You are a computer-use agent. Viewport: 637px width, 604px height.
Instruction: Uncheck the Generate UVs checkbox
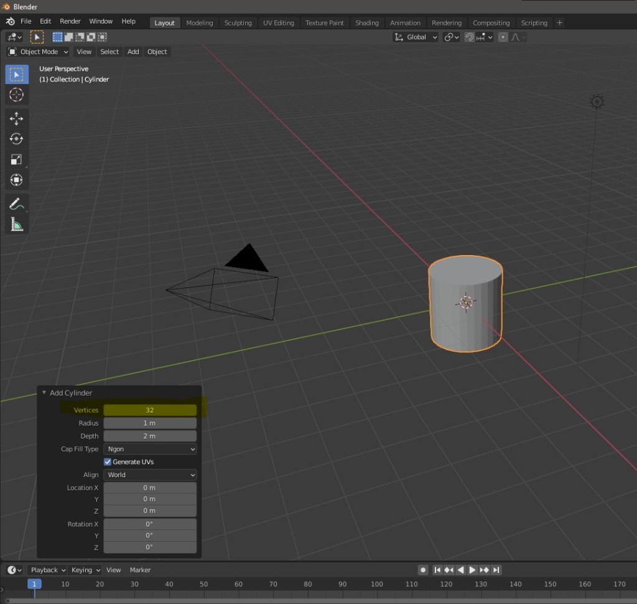tap(108, 462)
